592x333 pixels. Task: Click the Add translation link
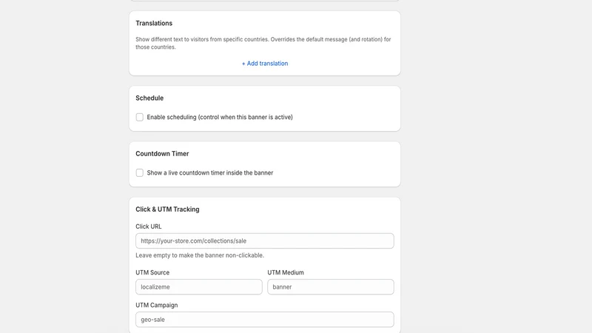pyautogui.click(x=265, y=64)
